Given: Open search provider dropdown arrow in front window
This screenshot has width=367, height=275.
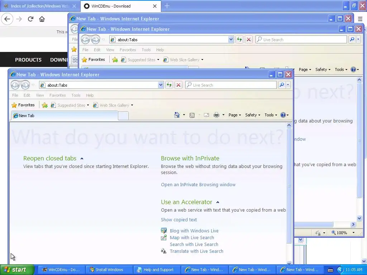Looking at the screenshot, I should pos(288,85).
